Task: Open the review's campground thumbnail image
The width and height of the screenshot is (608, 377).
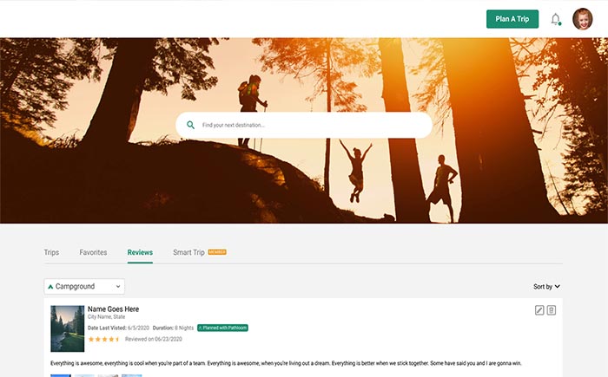Action: pos(67,328)
